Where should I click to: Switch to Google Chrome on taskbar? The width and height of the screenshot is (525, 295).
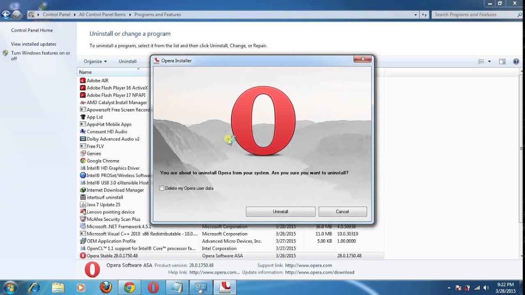(x=130, y=288)
